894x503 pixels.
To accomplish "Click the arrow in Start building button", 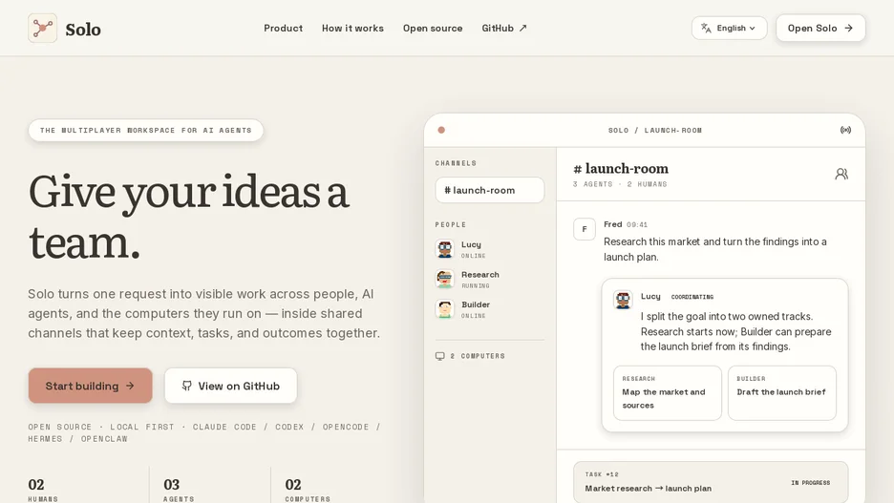I will [x=130, y=386].
